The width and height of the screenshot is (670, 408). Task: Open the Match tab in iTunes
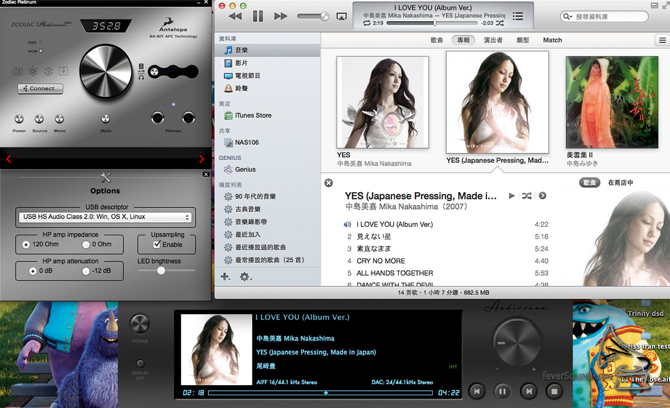pos(552,40)
